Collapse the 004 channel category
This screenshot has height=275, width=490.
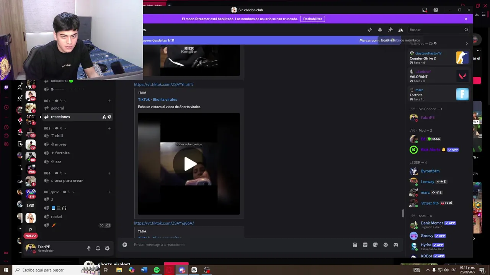pos(55,173)
